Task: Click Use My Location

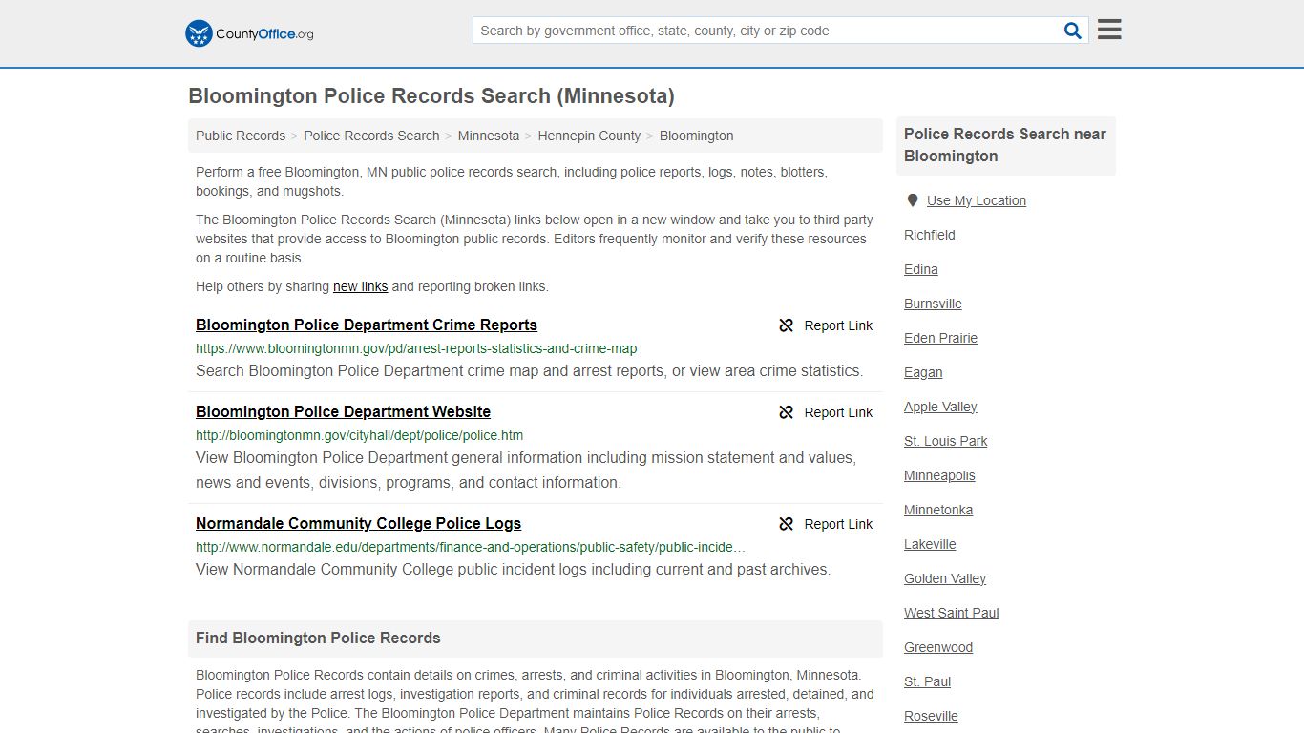Action: [x=977, y=200]
